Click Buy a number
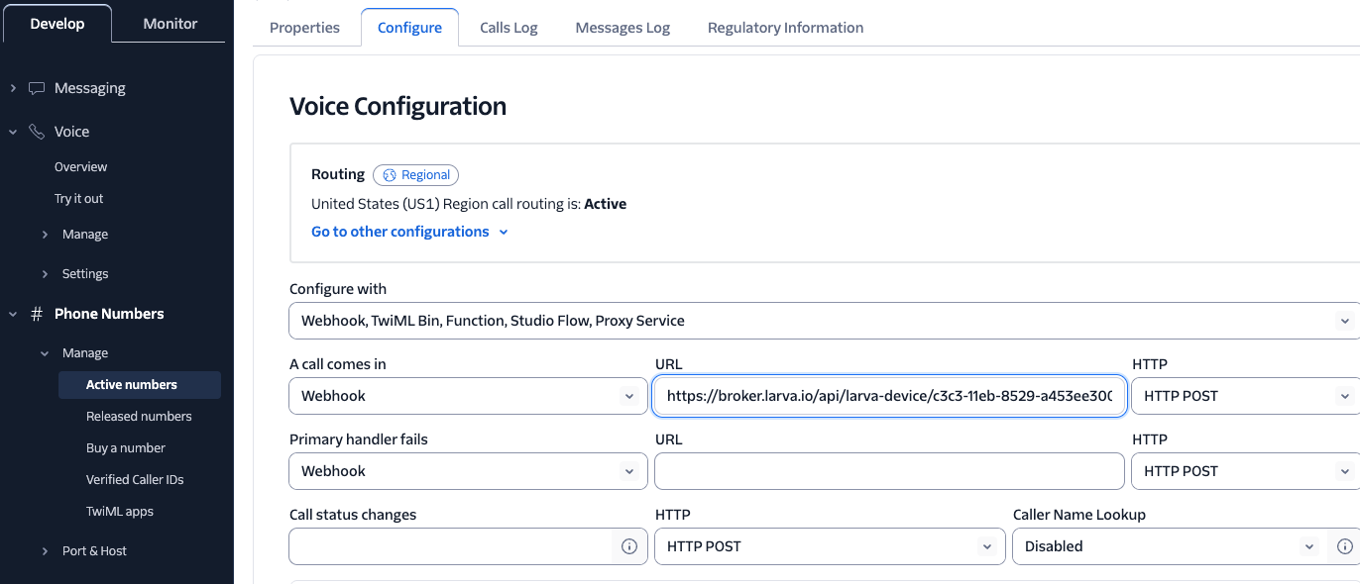 pyautogui.click(x=125, y=447)
